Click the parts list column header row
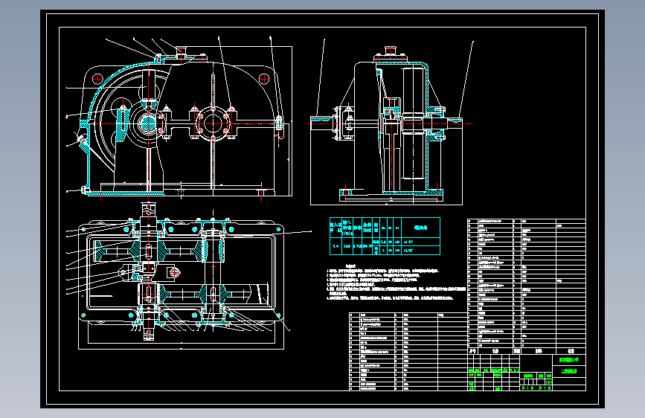The height and width of the screenshot is (418, 645). click(527, 351)
